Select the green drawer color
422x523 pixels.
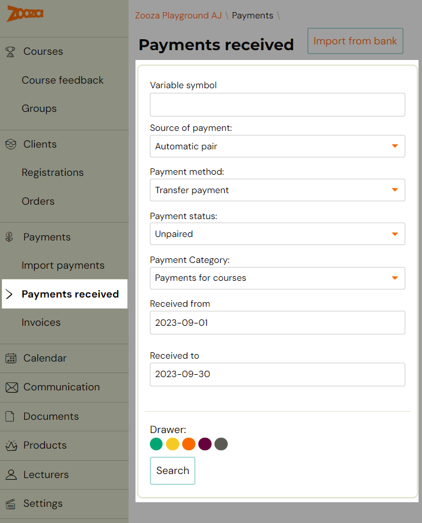tap(156, 444)
